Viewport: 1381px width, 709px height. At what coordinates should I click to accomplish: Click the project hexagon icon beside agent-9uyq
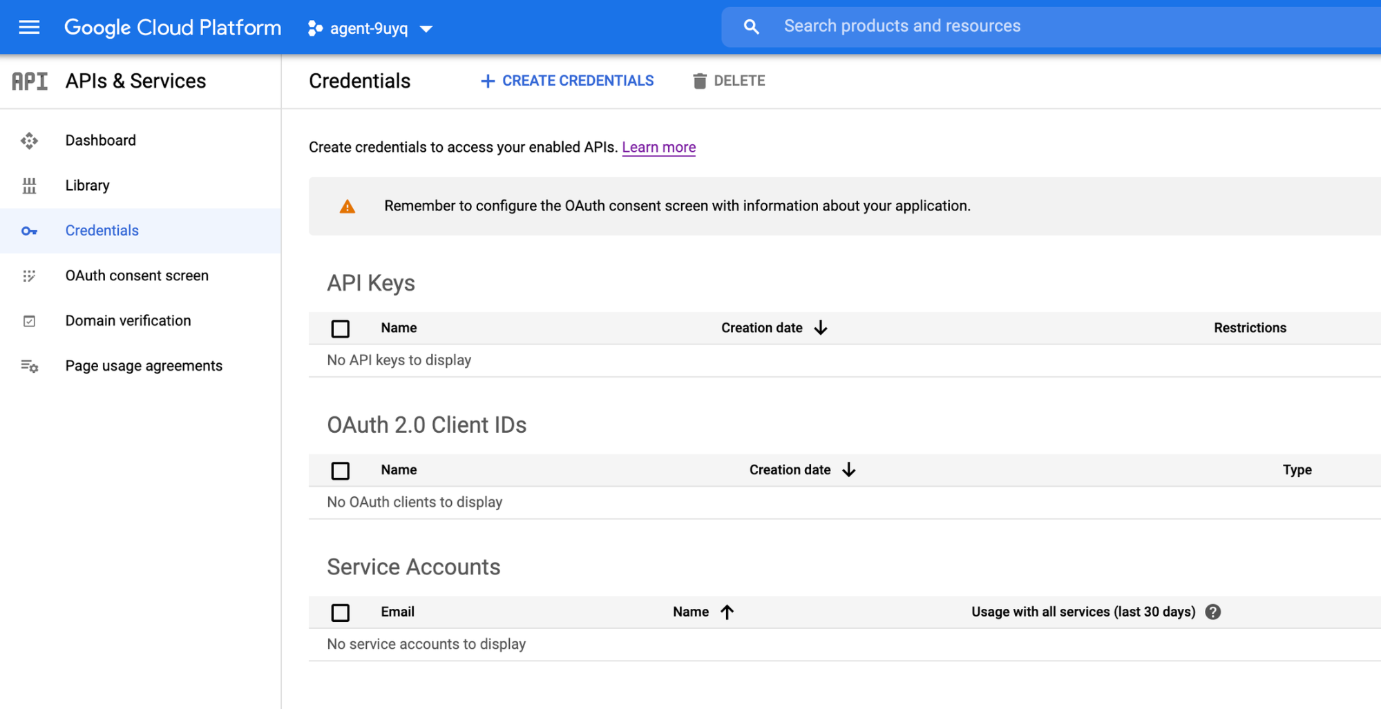315,28
